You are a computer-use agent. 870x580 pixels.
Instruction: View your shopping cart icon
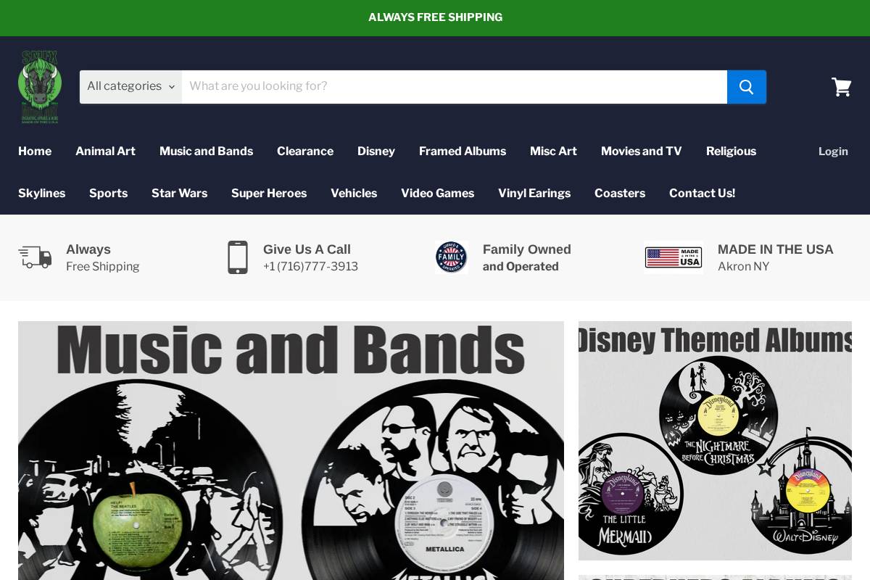pos(841,86)
